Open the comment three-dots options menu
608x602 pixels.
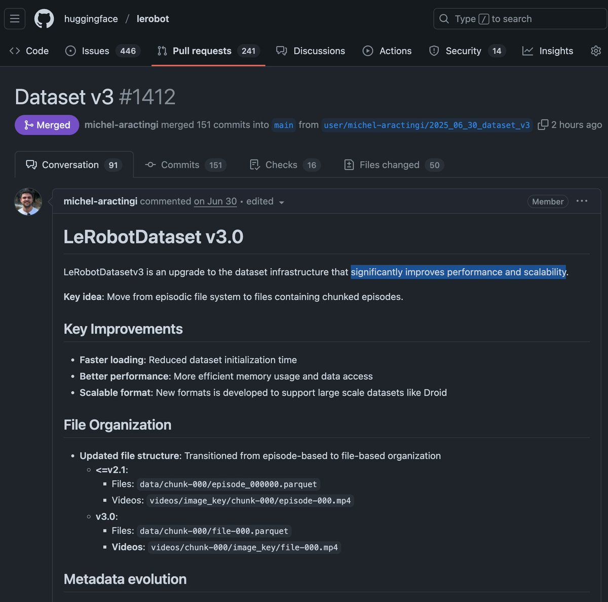coord(582,201)
